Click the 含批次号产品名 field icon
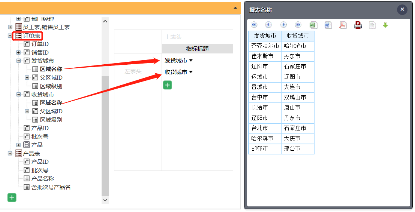Viewport: 415px width, 212px height. (27, 187)
